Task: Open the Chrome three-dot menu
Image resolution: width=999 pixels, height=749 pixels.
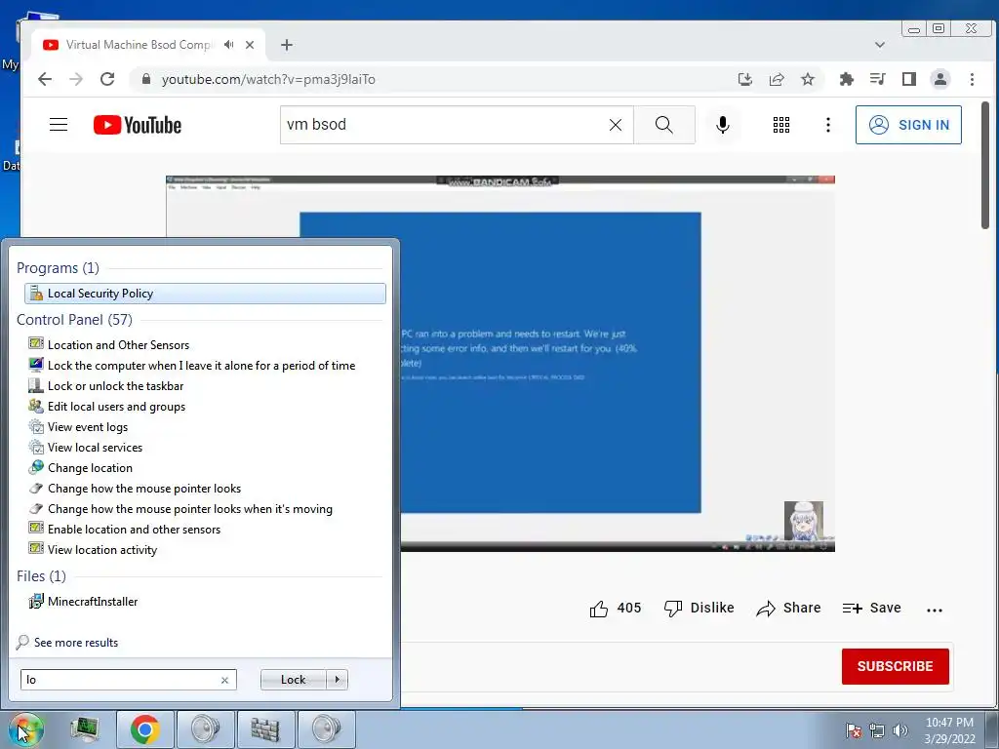Action: tap(972, 79)
